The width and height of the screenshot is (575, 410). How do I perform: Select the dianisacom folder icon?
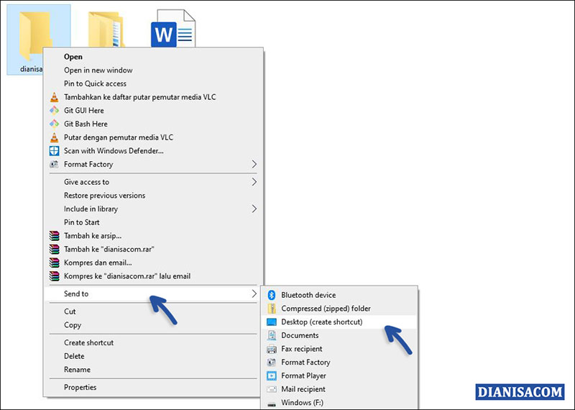tap(36, 35)
